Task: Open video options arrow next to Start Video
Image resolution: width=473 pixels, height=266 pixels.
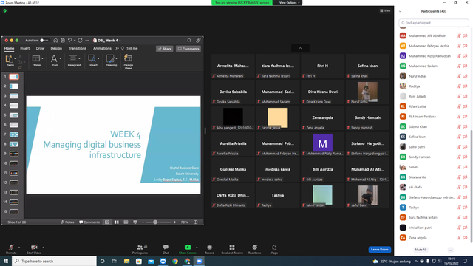Action: pyautogui.click(x=44, y=248)
